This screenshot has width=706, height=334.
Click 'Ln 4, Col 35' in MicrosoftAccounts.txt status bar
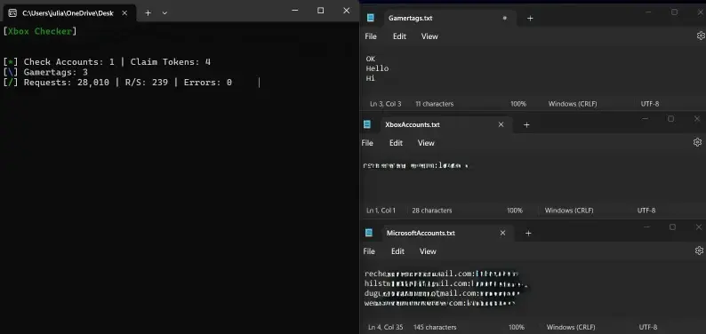[385, 327]
